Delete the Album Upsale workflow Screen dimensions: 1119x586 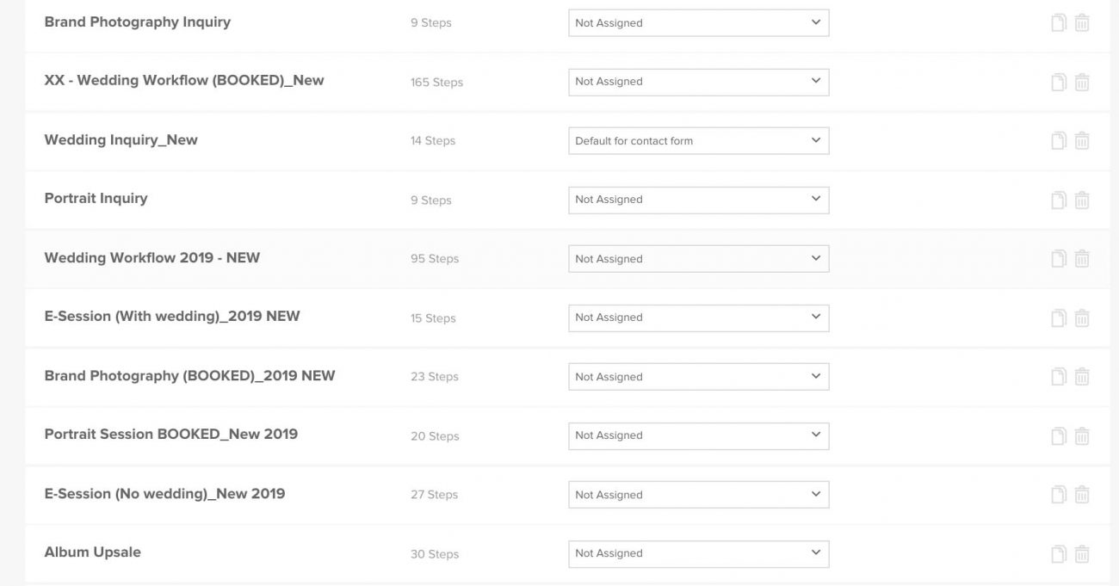(x=1082, y=553)
